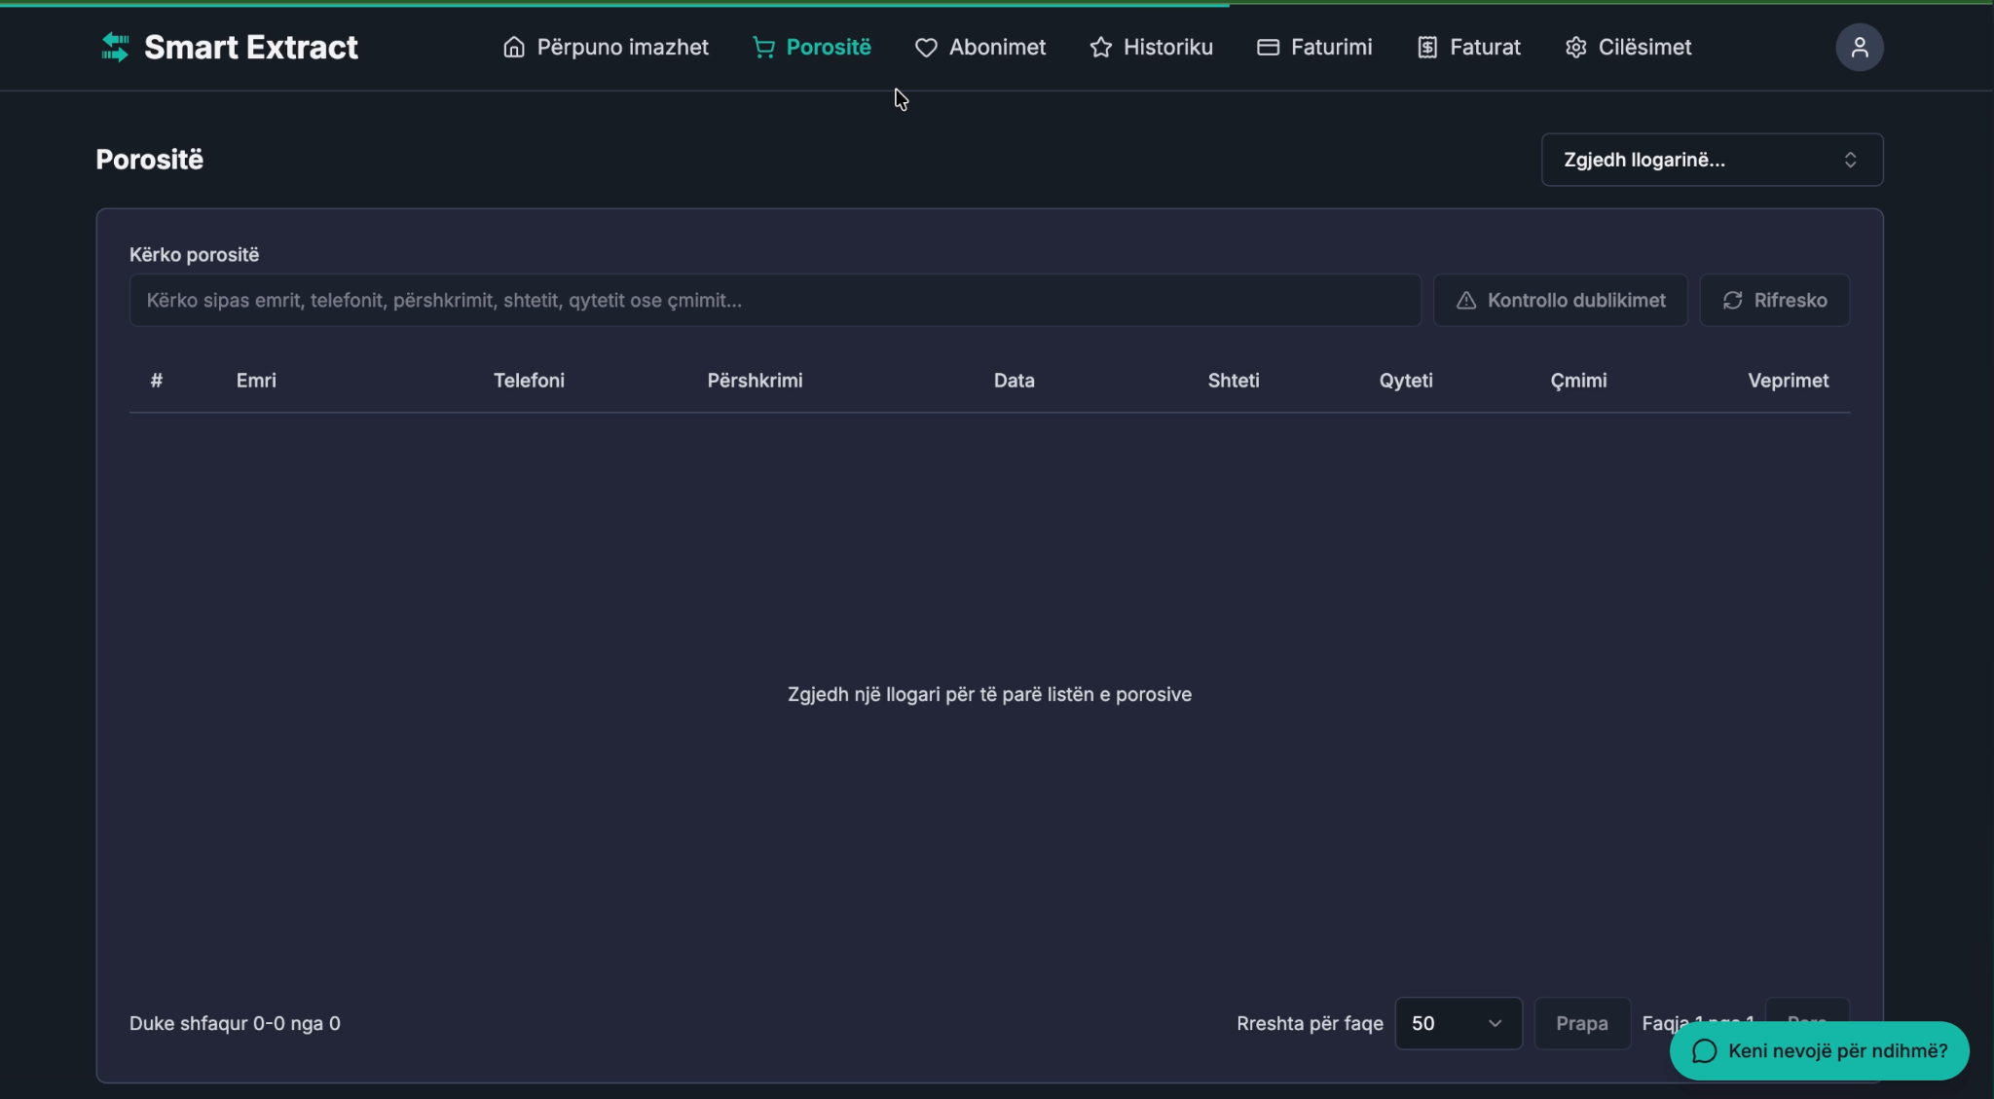Switch to the Historiku section
Viewport: 1994px width, 1099px height.
[1151, 47]
